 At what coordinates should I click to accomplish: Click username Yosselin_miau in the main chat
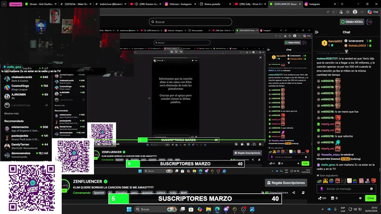(328, 155)
